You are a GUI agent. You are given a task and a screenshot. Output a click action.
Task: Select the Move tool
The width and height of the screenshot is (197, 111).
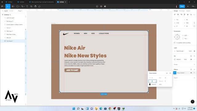[x=7, y=6]
